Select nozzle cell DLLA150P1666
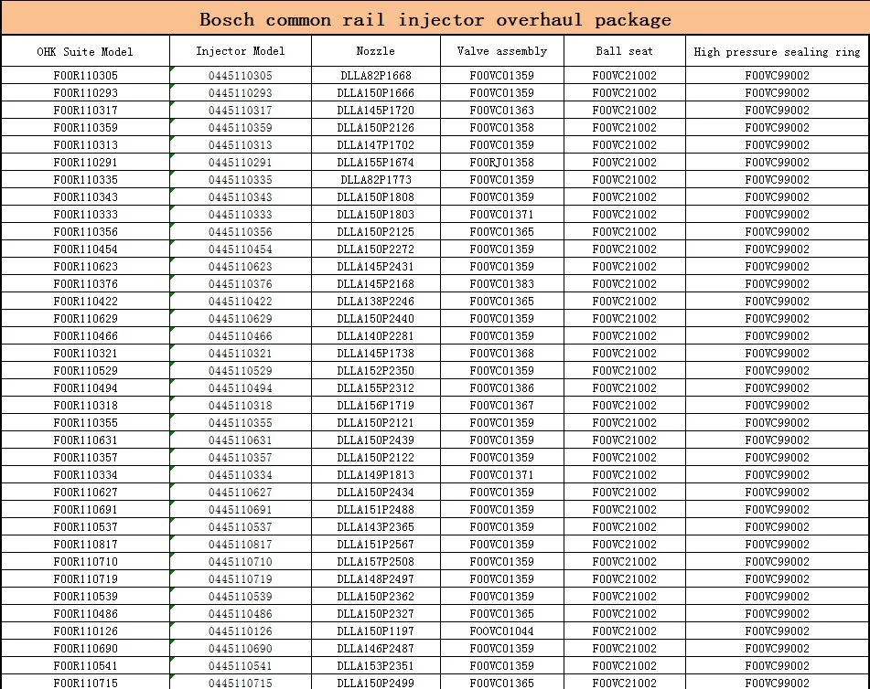Viewport: 870px width, 689px height. (376, 92)
